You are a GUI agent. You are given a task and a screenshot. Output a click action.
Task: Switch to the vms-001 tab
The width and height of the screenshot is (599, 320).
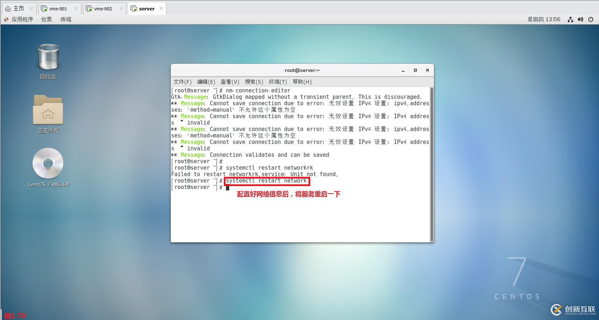click(x=59, y=9)
